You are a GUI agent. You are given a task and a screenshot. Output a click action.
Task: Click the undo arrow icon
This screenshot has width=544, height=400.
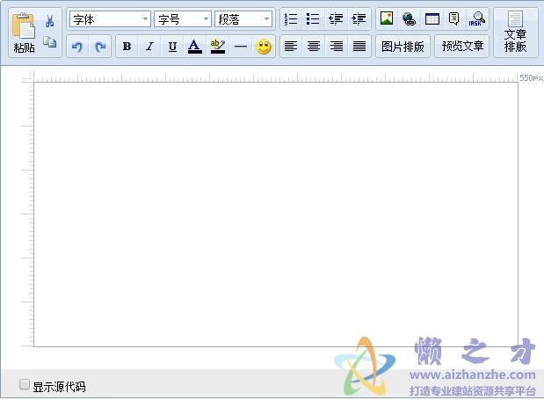coord(77,47)
